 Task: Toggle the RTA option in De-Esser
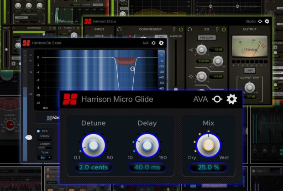pos(38,131)
